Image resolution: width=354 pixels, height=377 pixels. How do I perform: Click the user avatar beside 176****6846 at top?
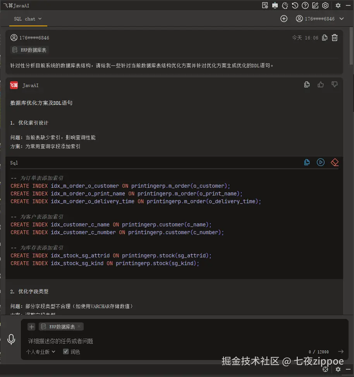tap(299, 19)
